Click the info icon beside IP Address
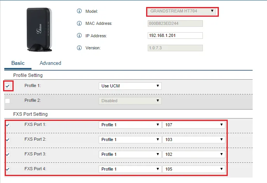The image size is (267, 183). [x=79, y=36]
